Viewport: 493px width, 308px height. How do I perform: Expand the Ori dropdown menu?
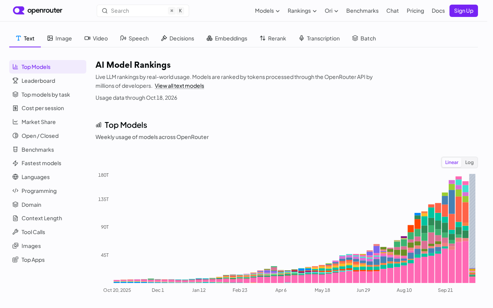point(332,11)
